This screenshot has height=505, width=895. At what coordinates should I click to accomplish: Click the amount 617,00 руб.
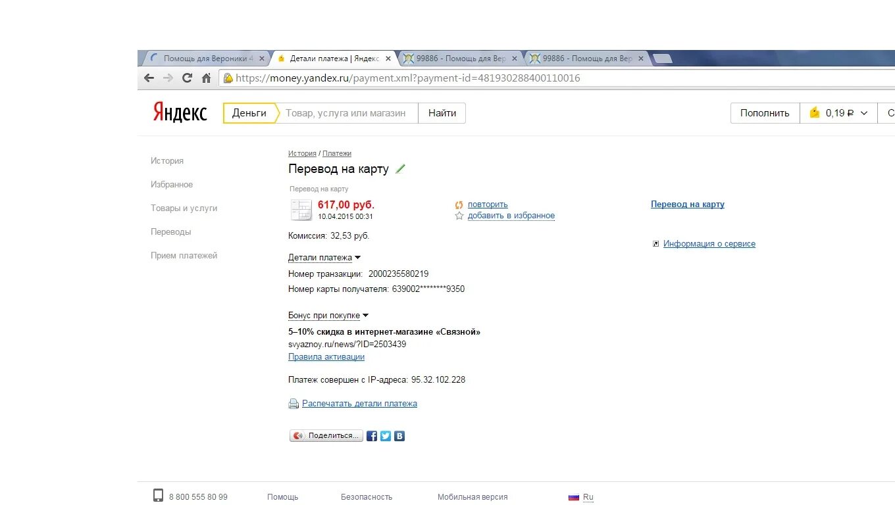tap(346, 205)
